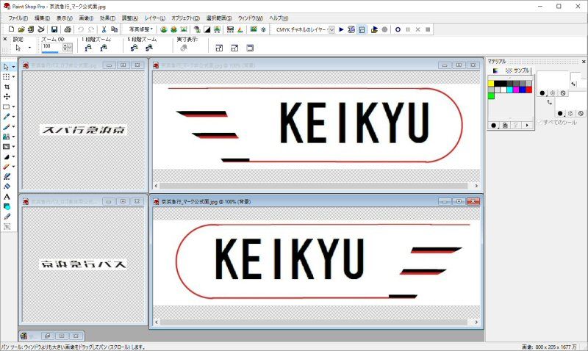The image size is (588, 351).
Task: Open the ヘルプ(H) menu
Action: tap(279, 18)
